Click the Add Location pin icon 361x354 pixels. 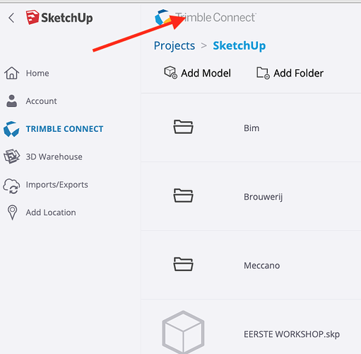click(12, 212)
